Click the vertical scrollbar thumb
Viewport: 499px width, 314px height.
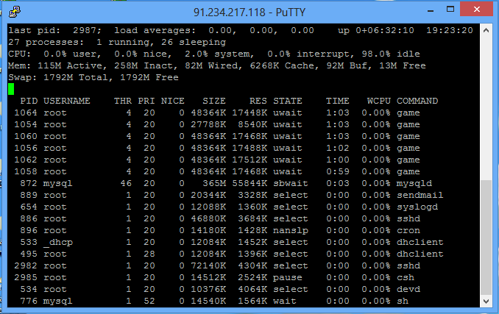486,238
